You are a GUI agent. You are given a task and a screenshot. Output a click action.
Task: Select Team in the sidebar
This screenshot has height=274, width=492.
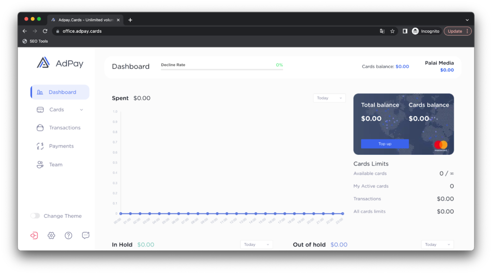56,164
